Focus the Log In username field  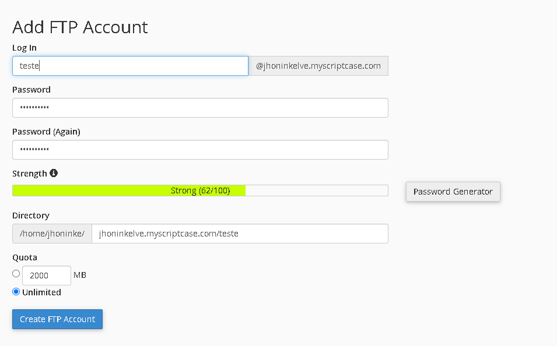(131, 66)
